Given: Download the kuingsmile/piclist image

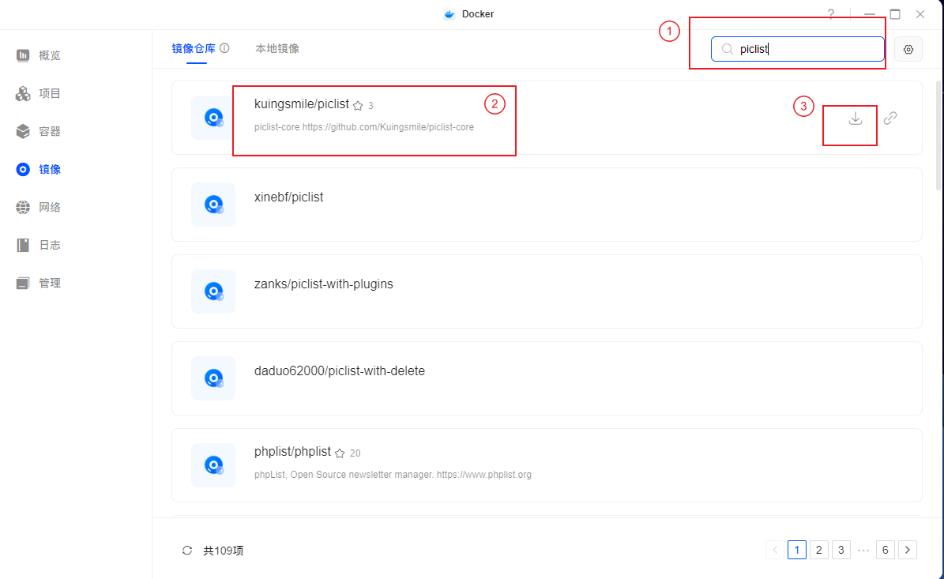Looking at the screenshot, I should (x=855, y=118).
